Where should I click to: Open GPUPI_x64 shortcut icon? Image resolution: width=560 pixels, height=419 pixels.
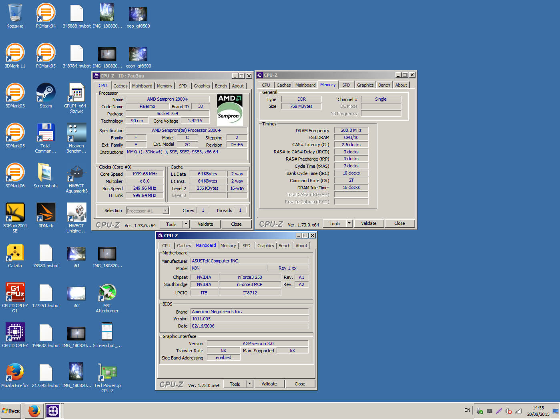pos(76,98)
